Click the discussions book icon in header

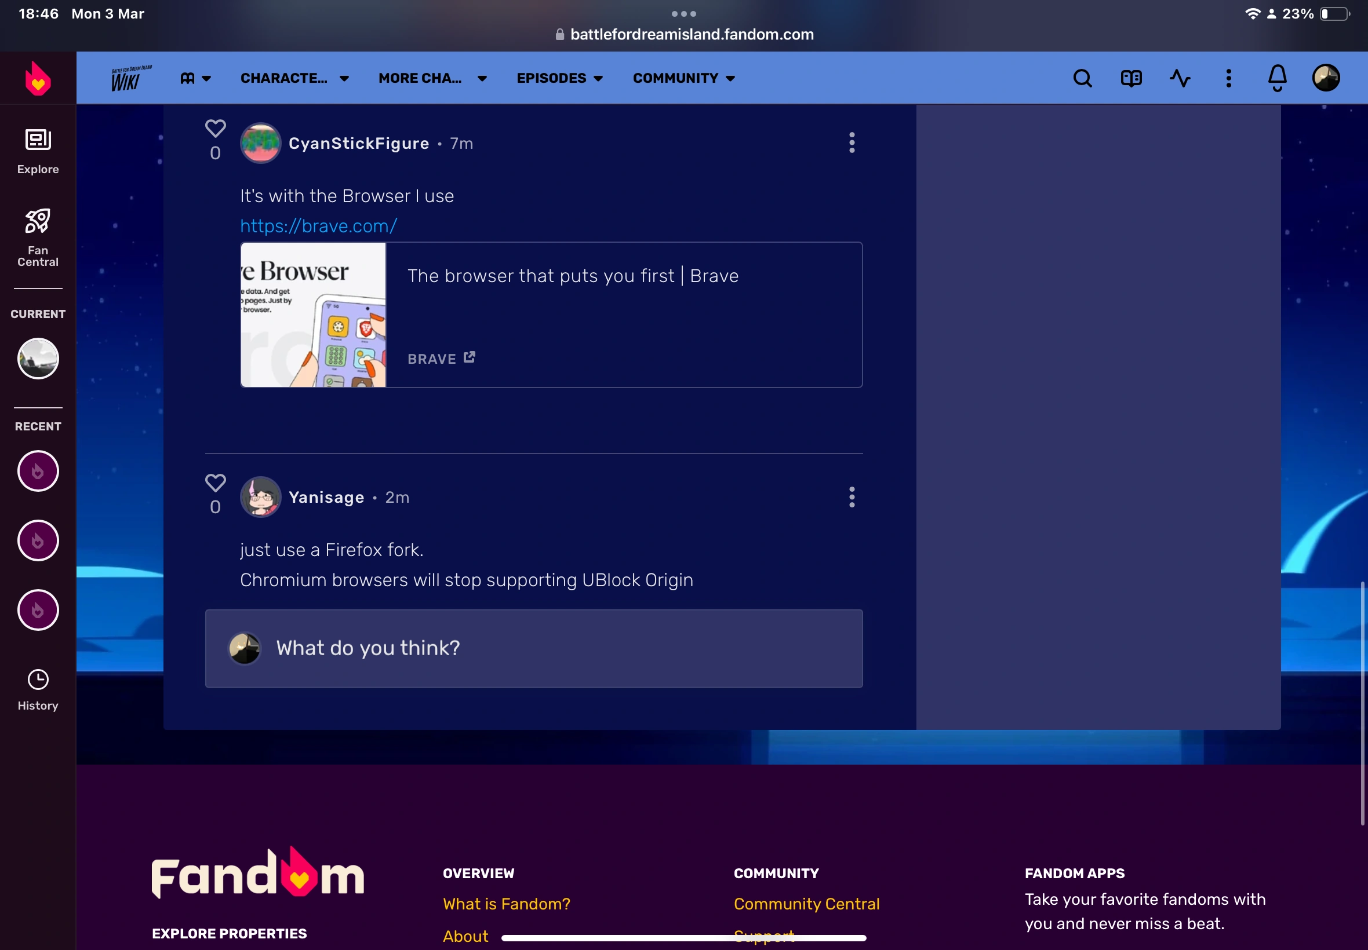click(x=1131, y=78)
